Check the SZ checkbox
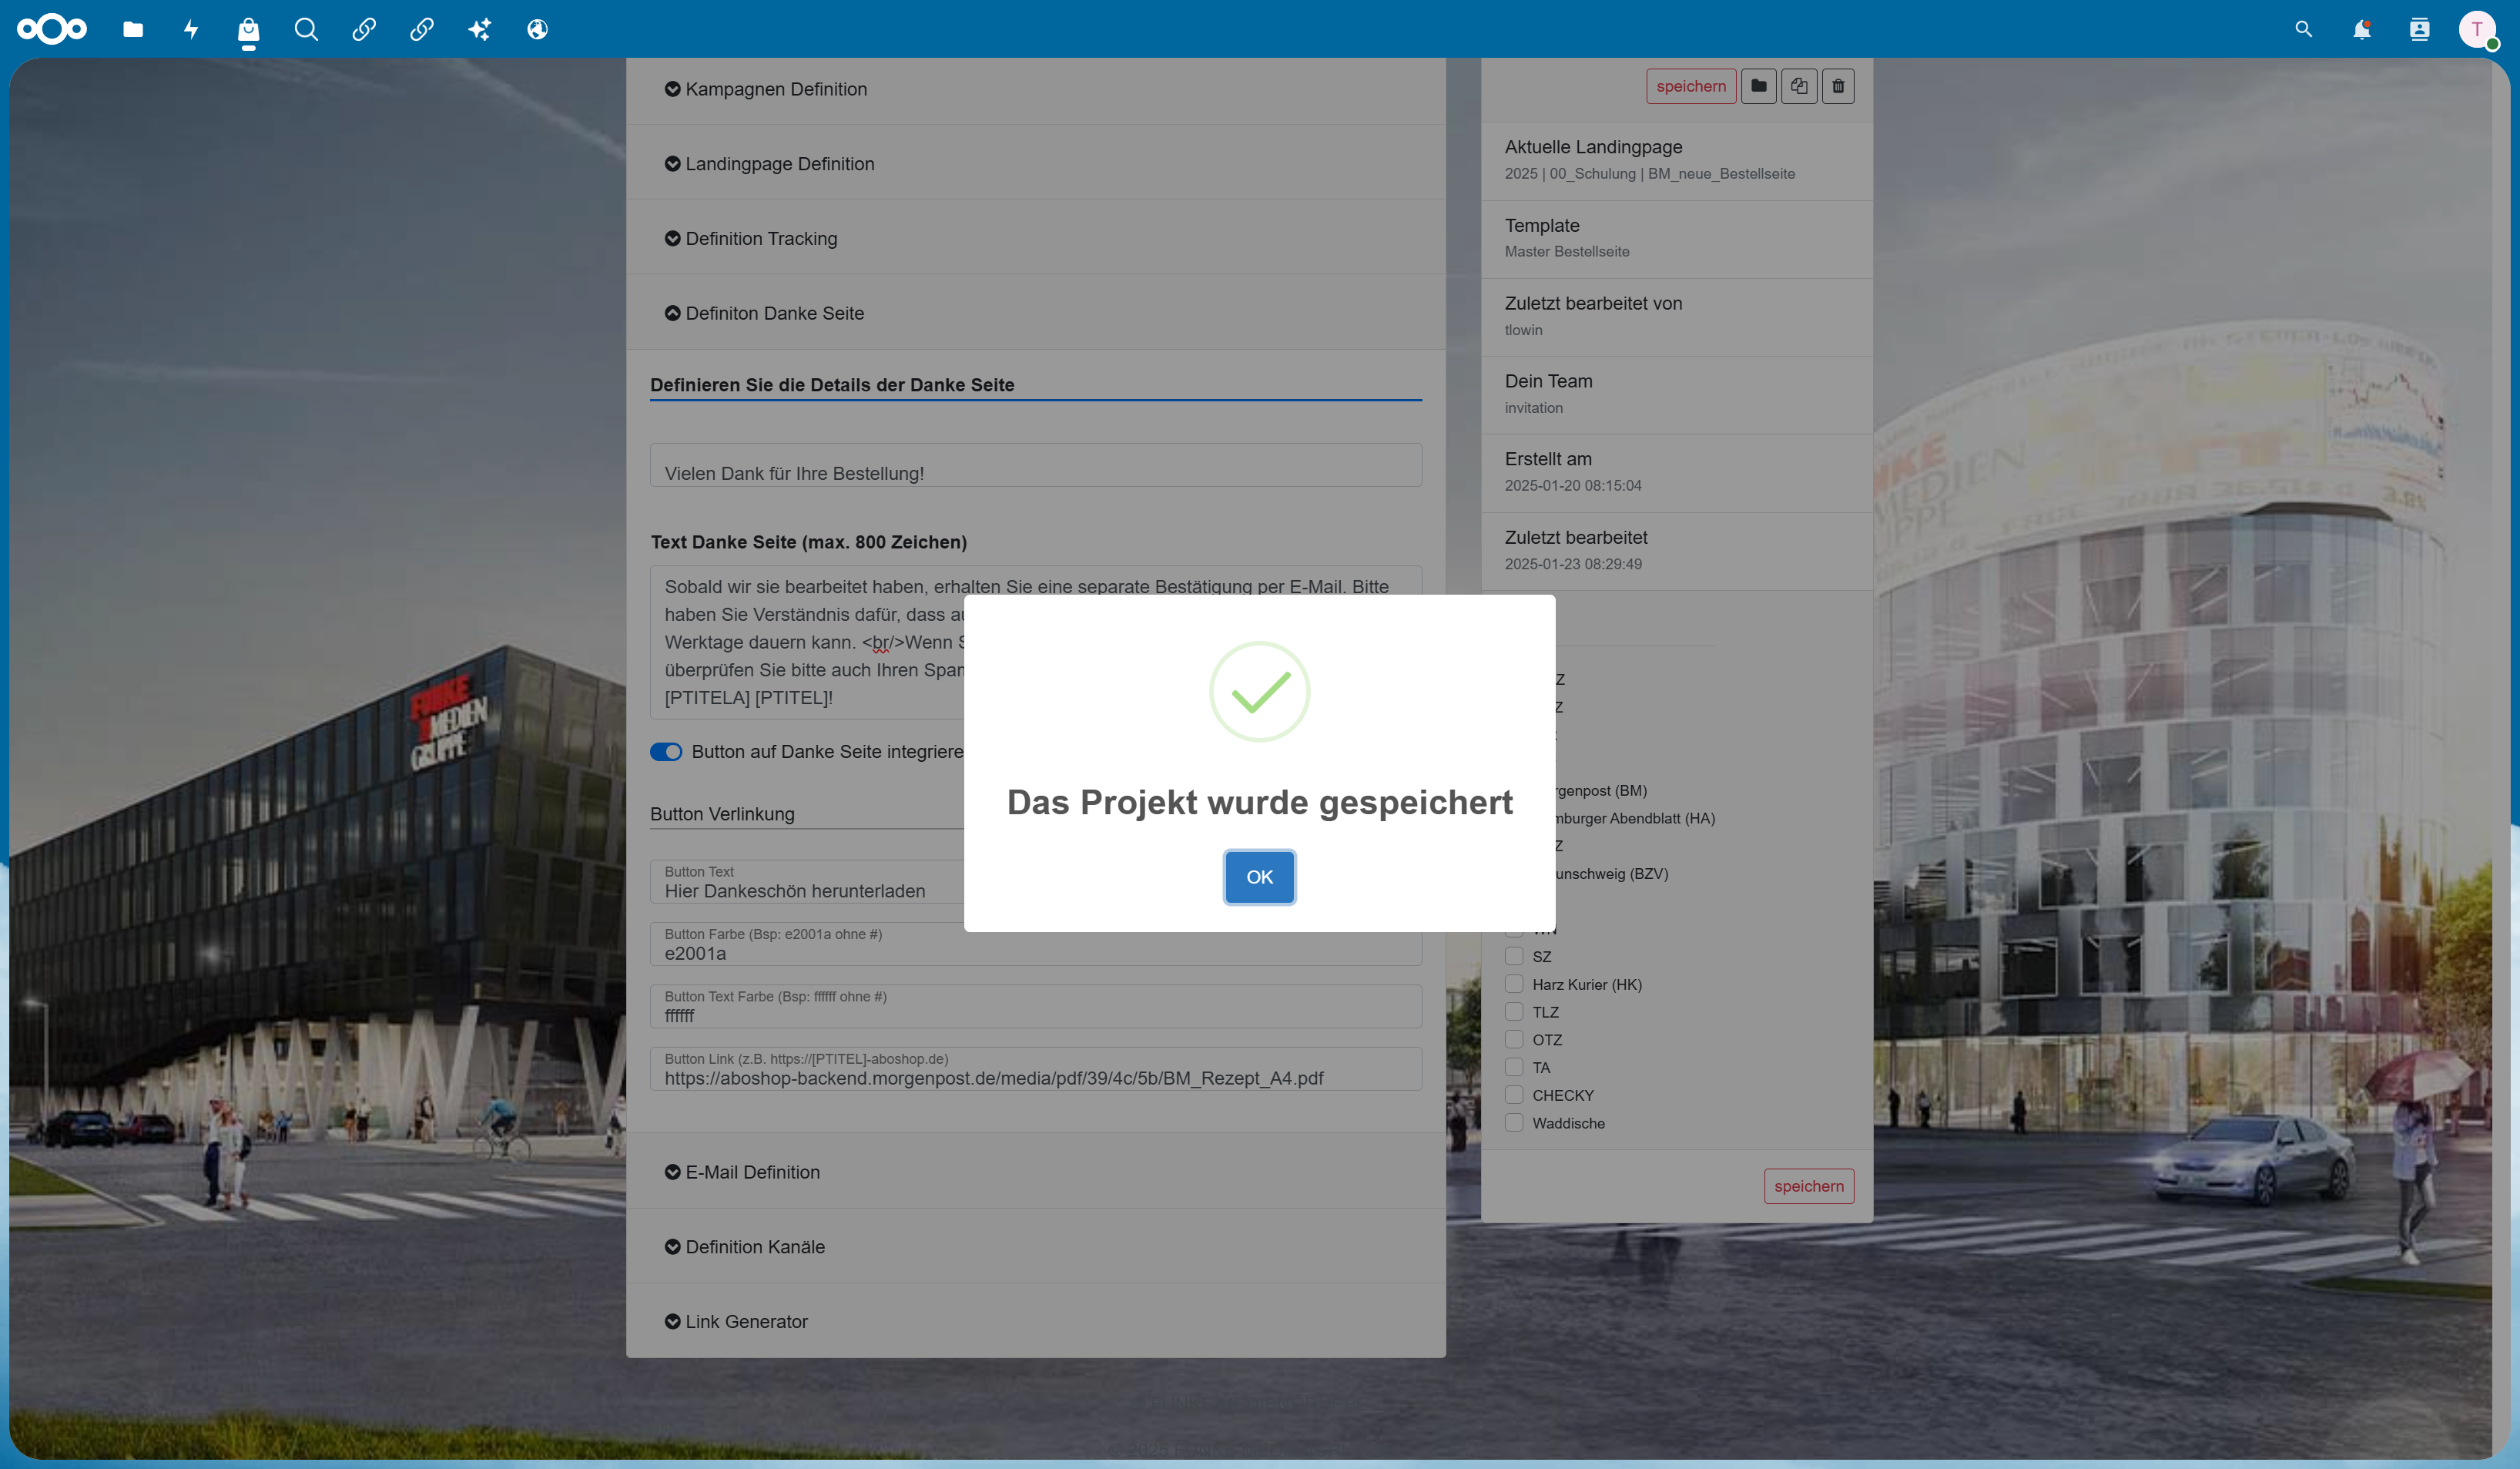The image size is (2520, 1469). click(x=1514, y=956)
